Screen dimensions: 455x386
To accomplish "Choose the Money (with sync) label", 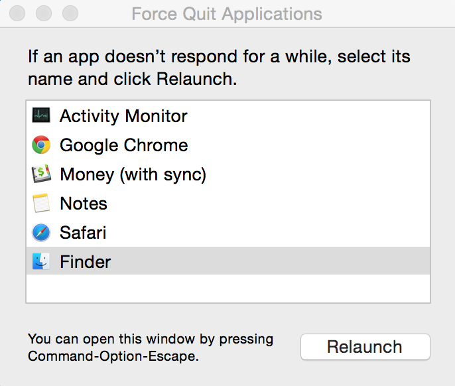I will (133, 174).
